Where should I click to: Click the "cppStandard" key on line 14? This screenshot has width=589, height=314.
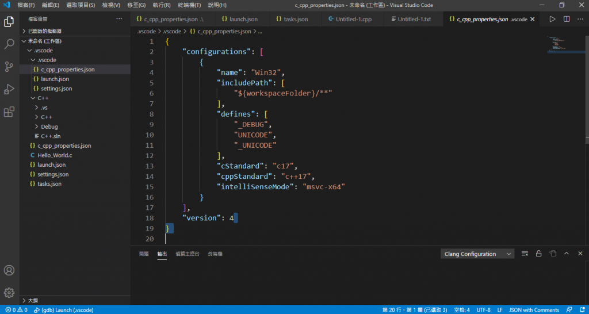click(x=243, y=176)
